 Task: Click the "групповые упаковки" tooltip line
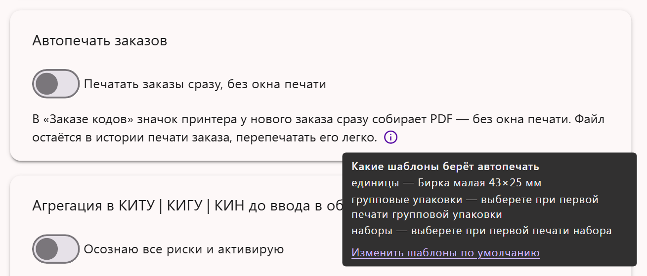click(475, 207)
